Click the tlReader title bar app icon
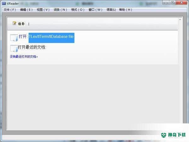This screenshot has width=189, height=142. (4, 3)
